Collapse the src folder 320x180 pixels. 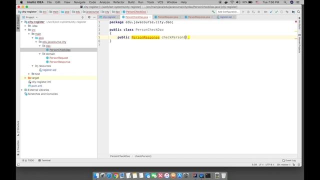click(25, 30)
